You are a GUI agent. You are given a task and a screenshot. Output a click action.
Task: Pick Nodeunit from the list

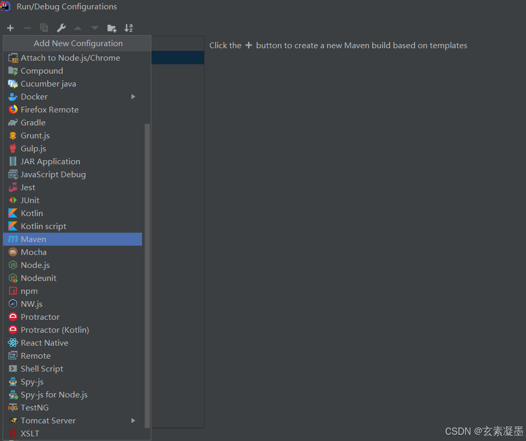pyautogui.click(x=73, y=278)
